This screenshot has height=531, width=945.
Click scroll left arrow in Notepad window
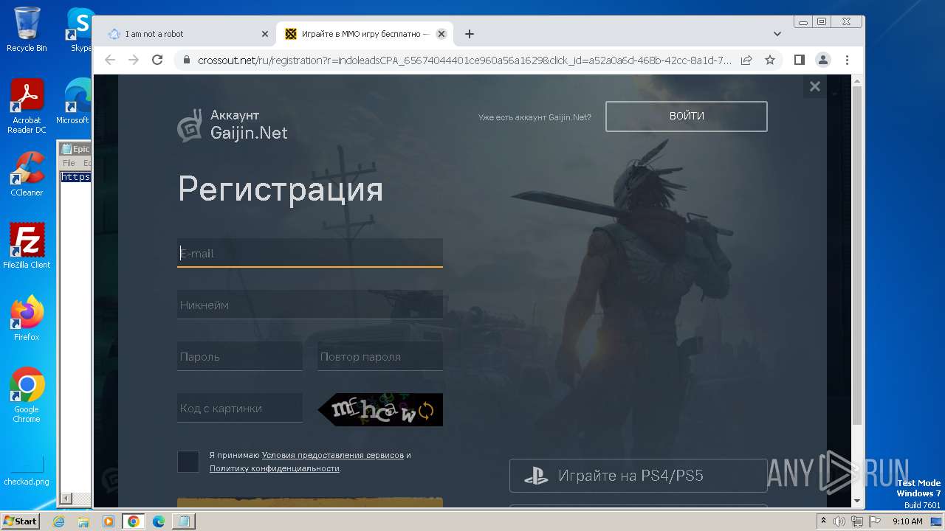click(65, 499)
